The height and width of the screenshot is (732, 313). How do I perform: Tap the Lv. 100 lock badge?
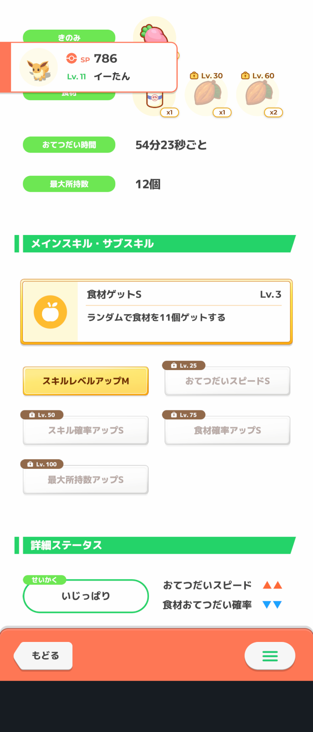point(42,464)
